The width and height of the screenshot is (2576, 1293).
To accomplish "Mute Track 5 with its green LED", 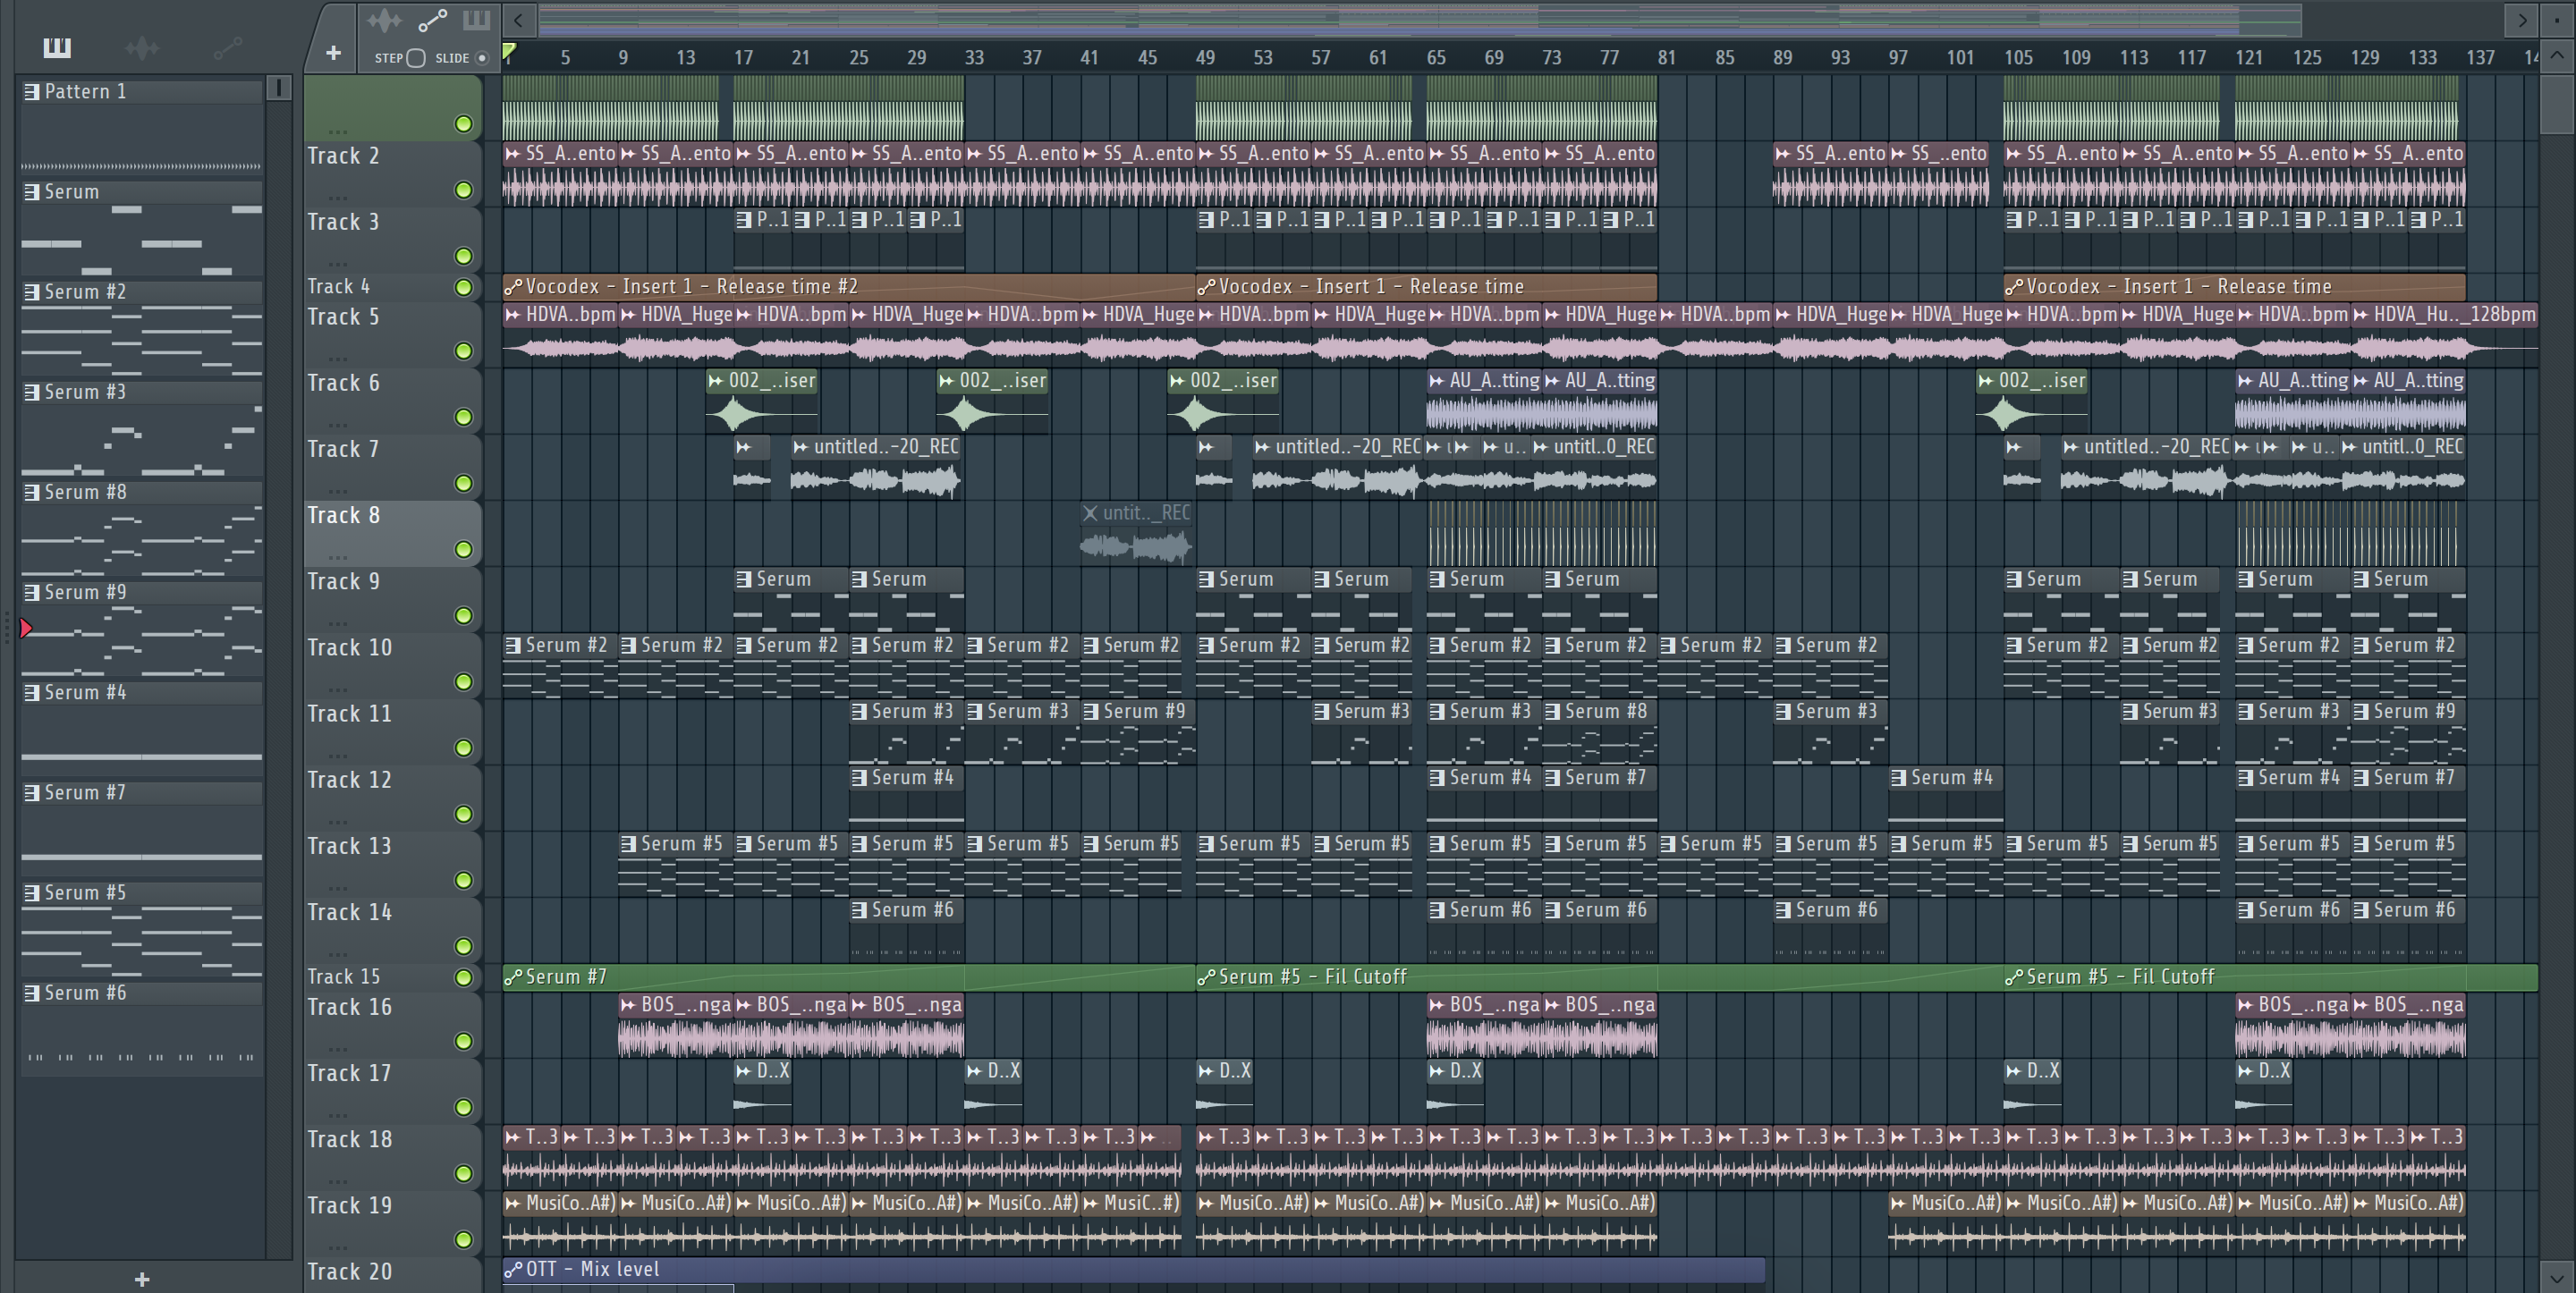I will (463, 351).
